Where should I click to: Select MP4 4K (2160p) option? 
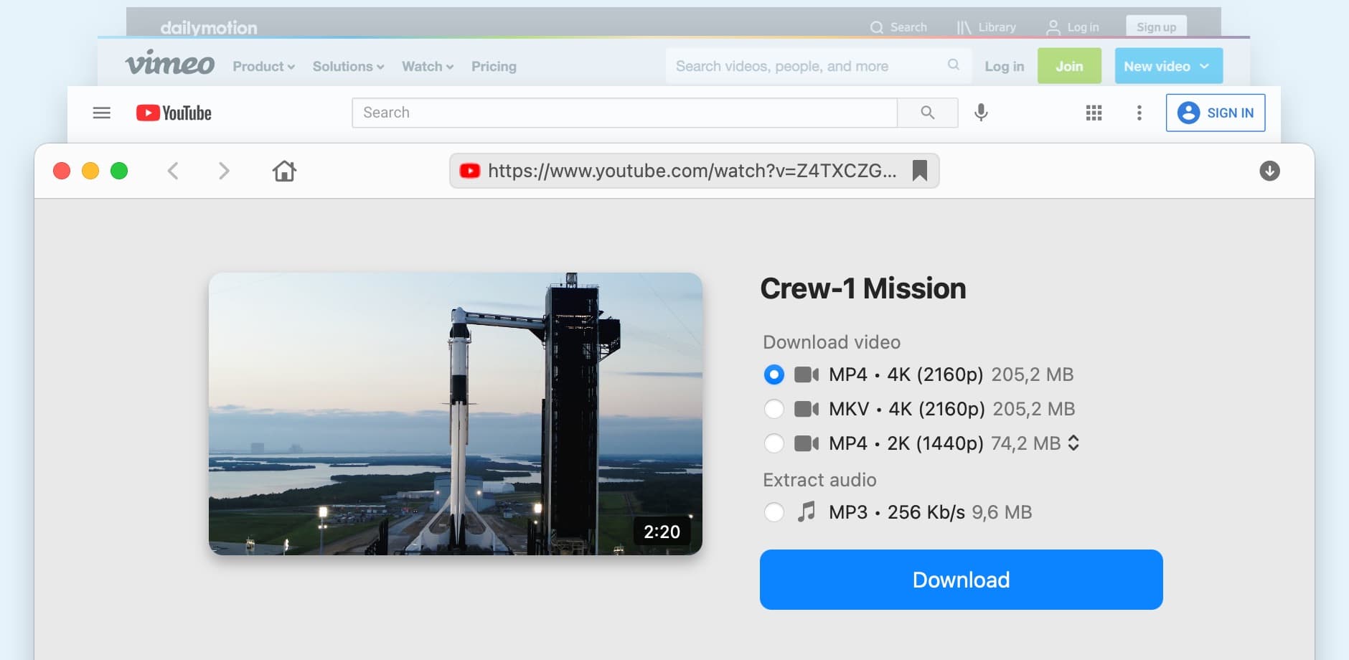(774, 374)
